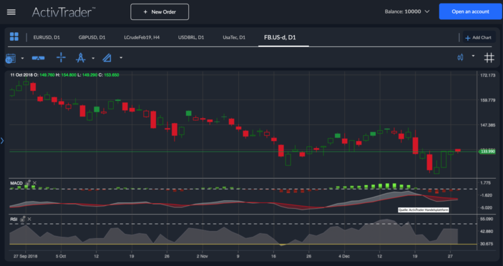
Task: Click the 172.173 price axis value
Action: coord(488,76)
